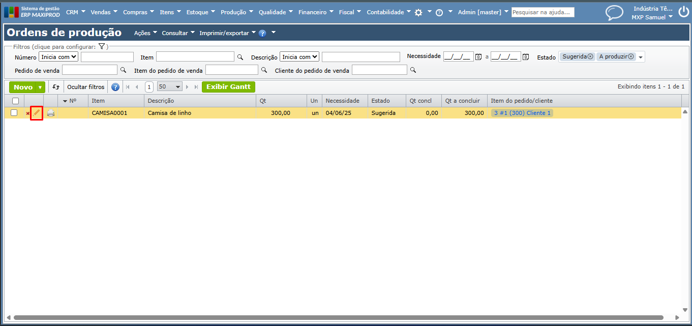Go to the previous page of results
The height and width of the screenshot is (326, 692).
[136, 87]
